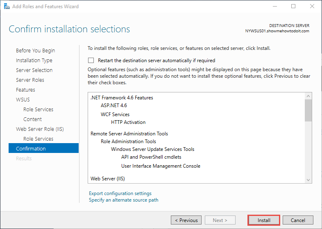This screenshot has width=322, height=229.
Task: Click the list scroll down arrow
Action: coord(308,180)
